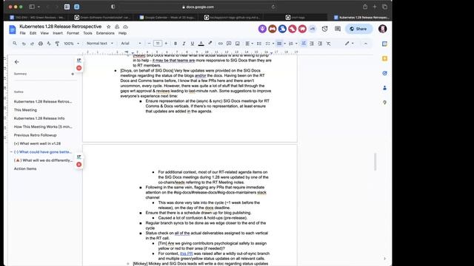
Task: Jump to Previous Retro Followup heading
Action: click(x=36, y=135)
